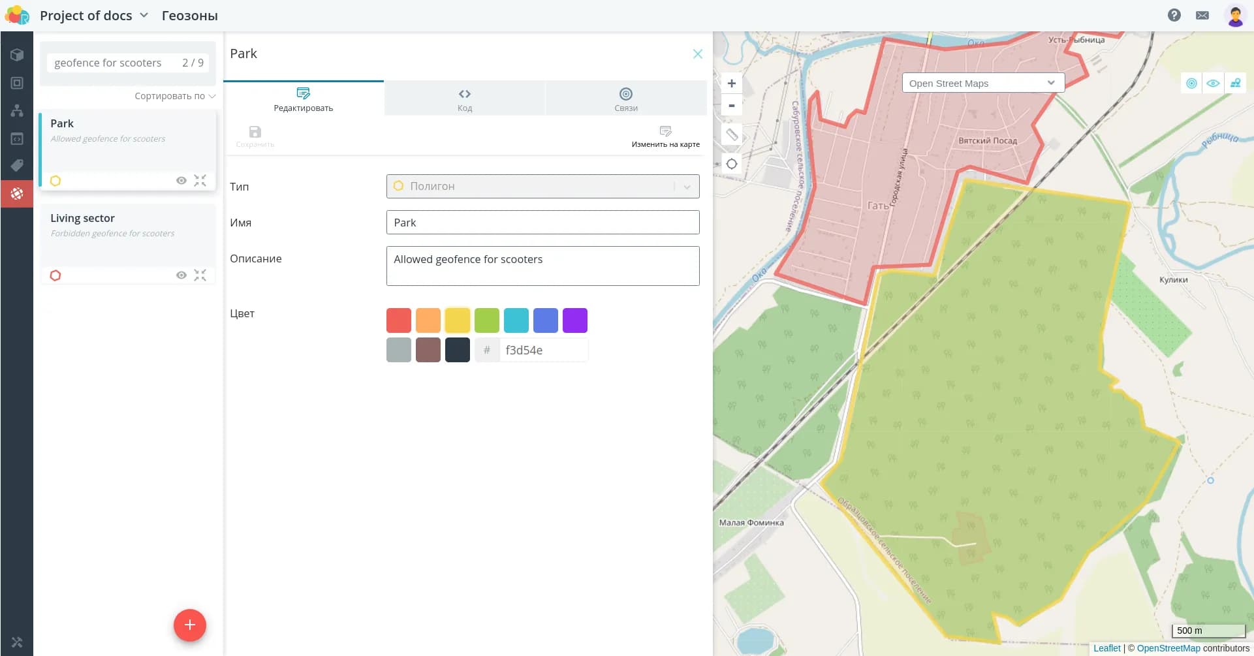The image size is (1254, 656).
Task: Click the OpenStreetMap attribution link
Action: [1168, 648]
